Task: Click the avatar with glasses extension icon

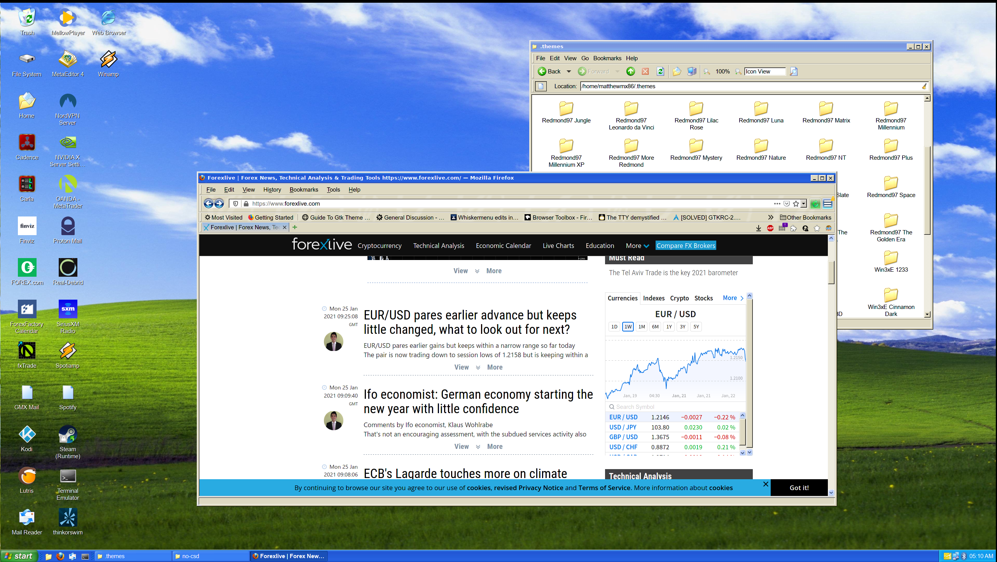Action: pos(829,228)
